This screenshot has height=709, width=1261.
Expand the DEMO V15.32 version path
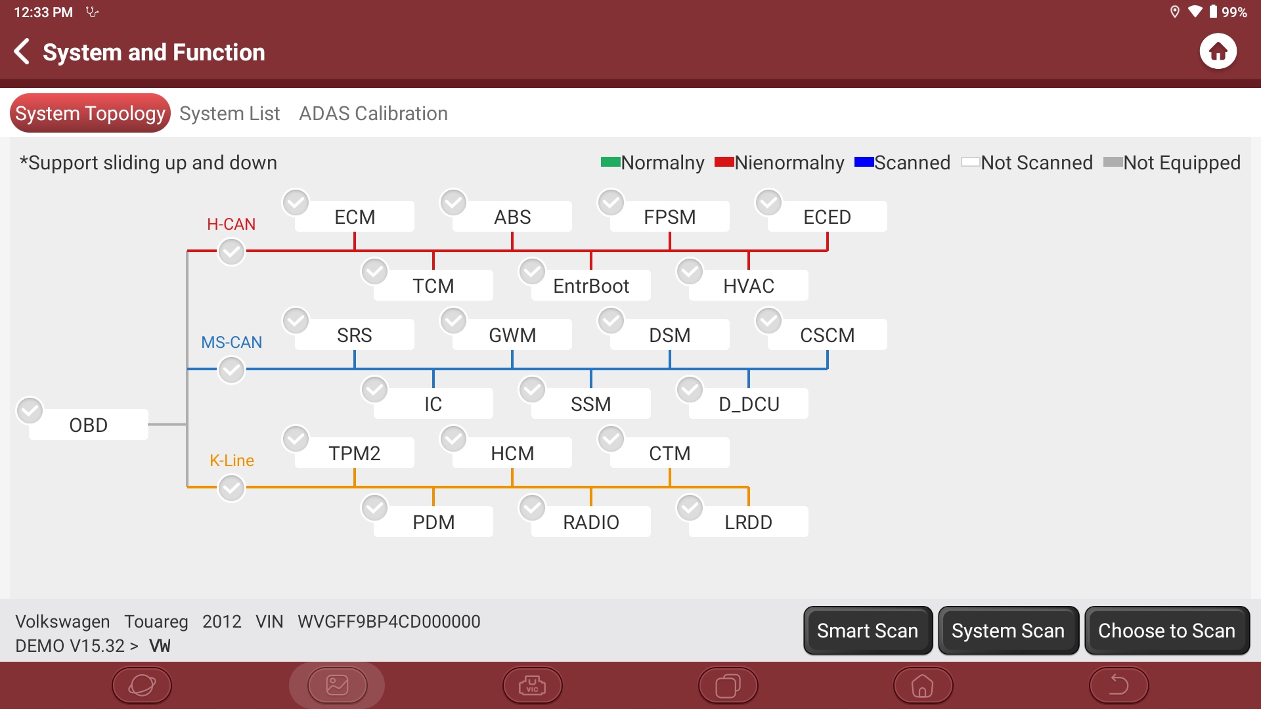pyautogui.click(x=76, y=646)
